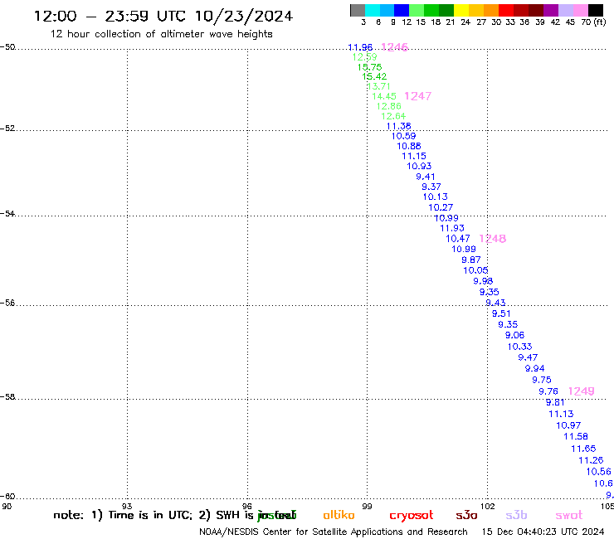
Task: Click the orange 'altika' satellite label
Action: 339,515
